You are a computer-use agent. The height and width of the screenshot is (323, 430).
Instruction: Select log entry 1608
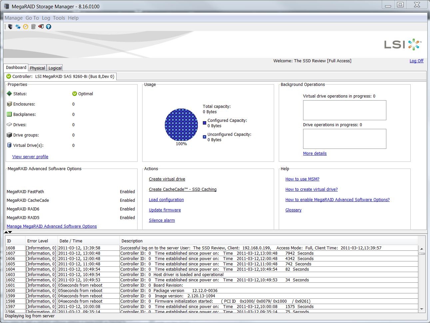click(x=212, y=248)
